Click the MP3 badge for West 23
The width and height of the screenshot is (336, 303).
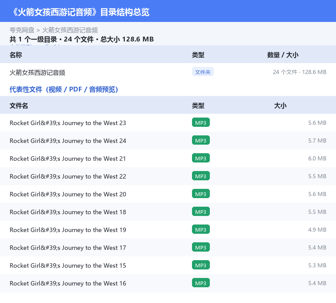(x=201, y=123)
